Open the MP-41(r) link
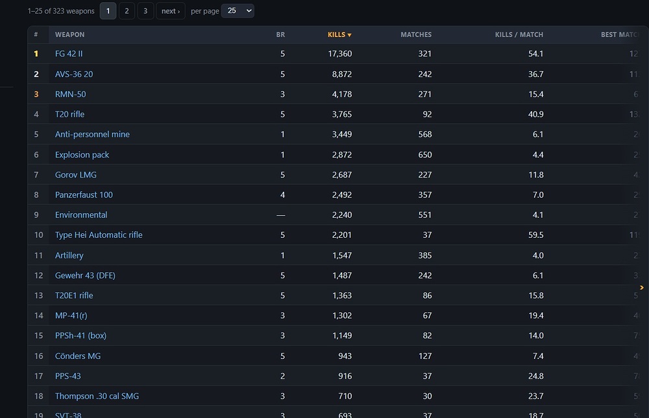The image size is (649, 418). click(x=71, y=316)
